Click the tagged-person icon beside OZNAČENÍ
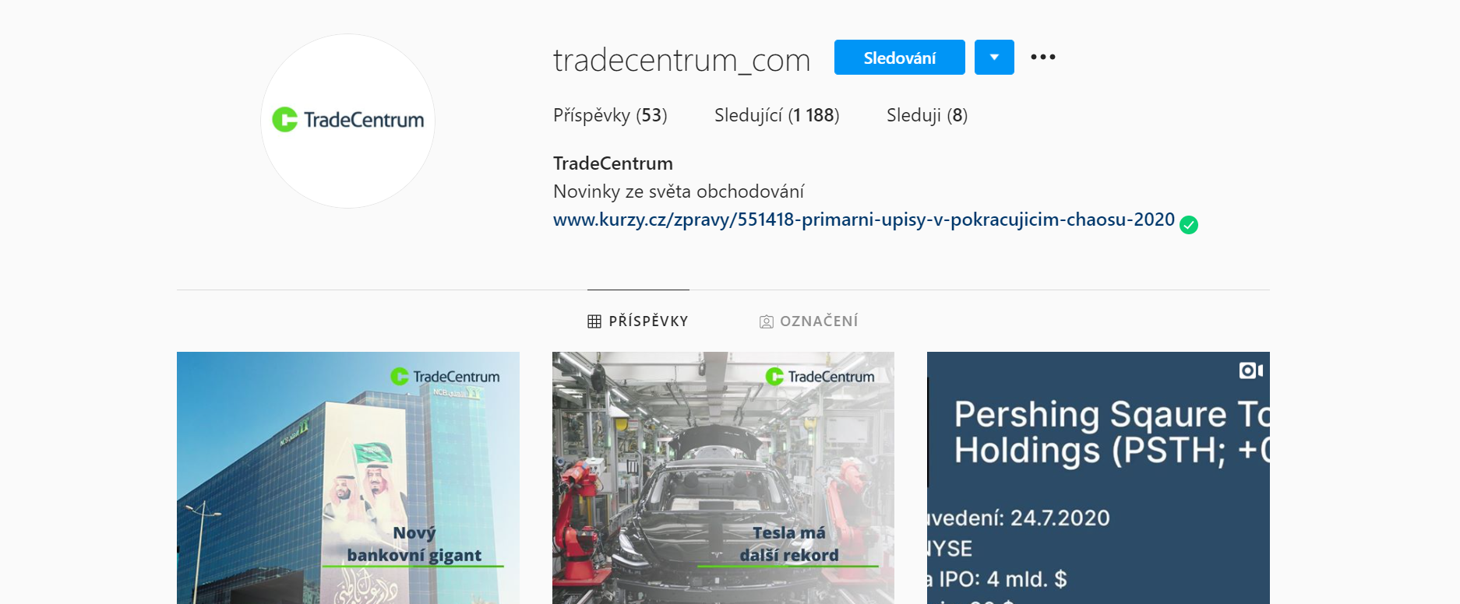1460x604 pixels. pos(767,321)
